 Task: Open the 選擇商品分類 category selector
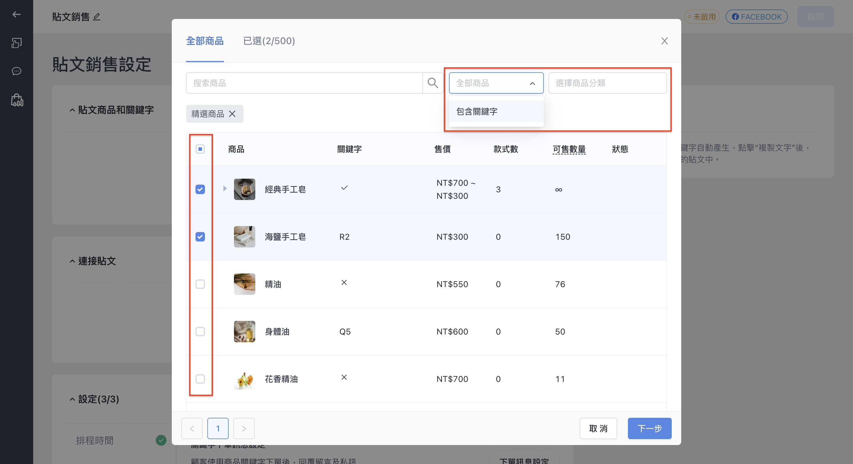coord(607,83)
